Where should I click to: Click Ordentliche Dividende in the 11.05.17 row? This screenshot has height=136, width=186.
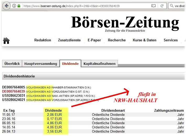click(108, 115)
